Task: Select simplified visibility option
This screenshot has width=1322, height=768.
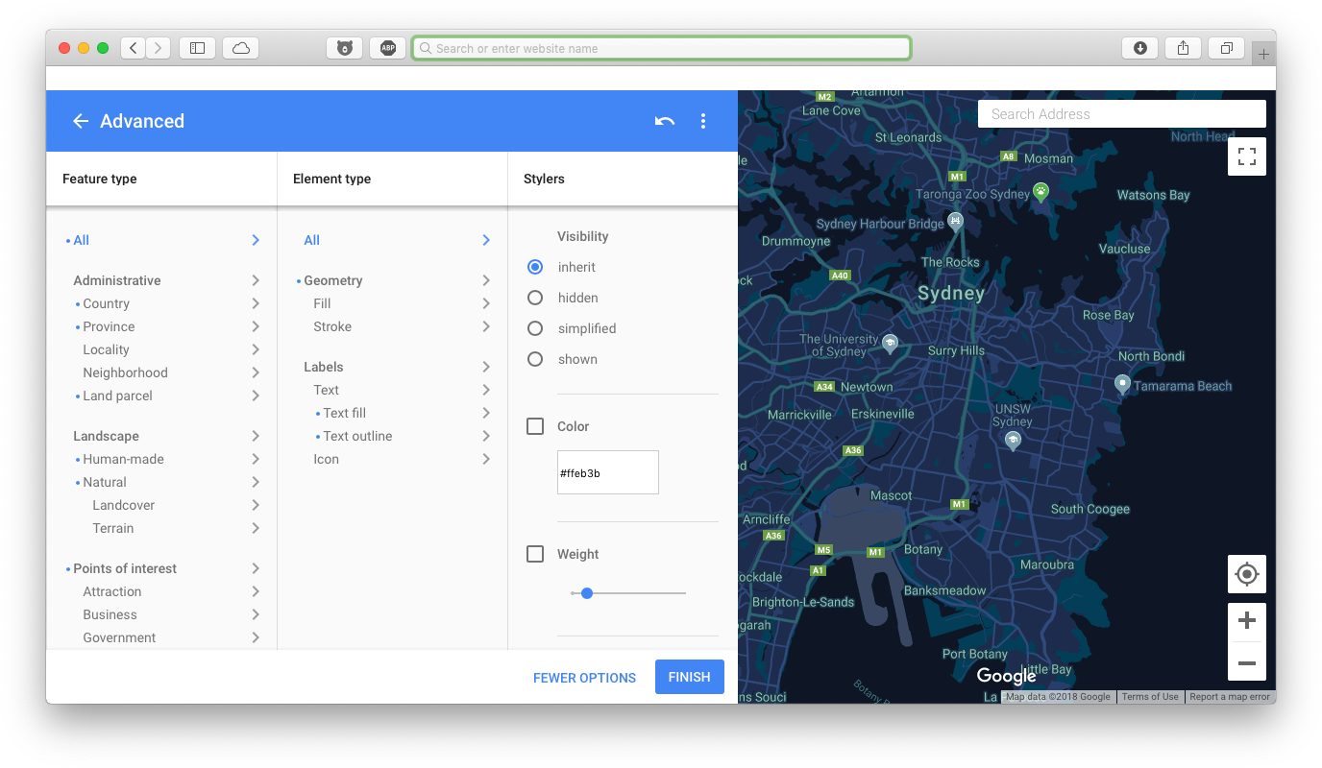Action: click(535, 328)
